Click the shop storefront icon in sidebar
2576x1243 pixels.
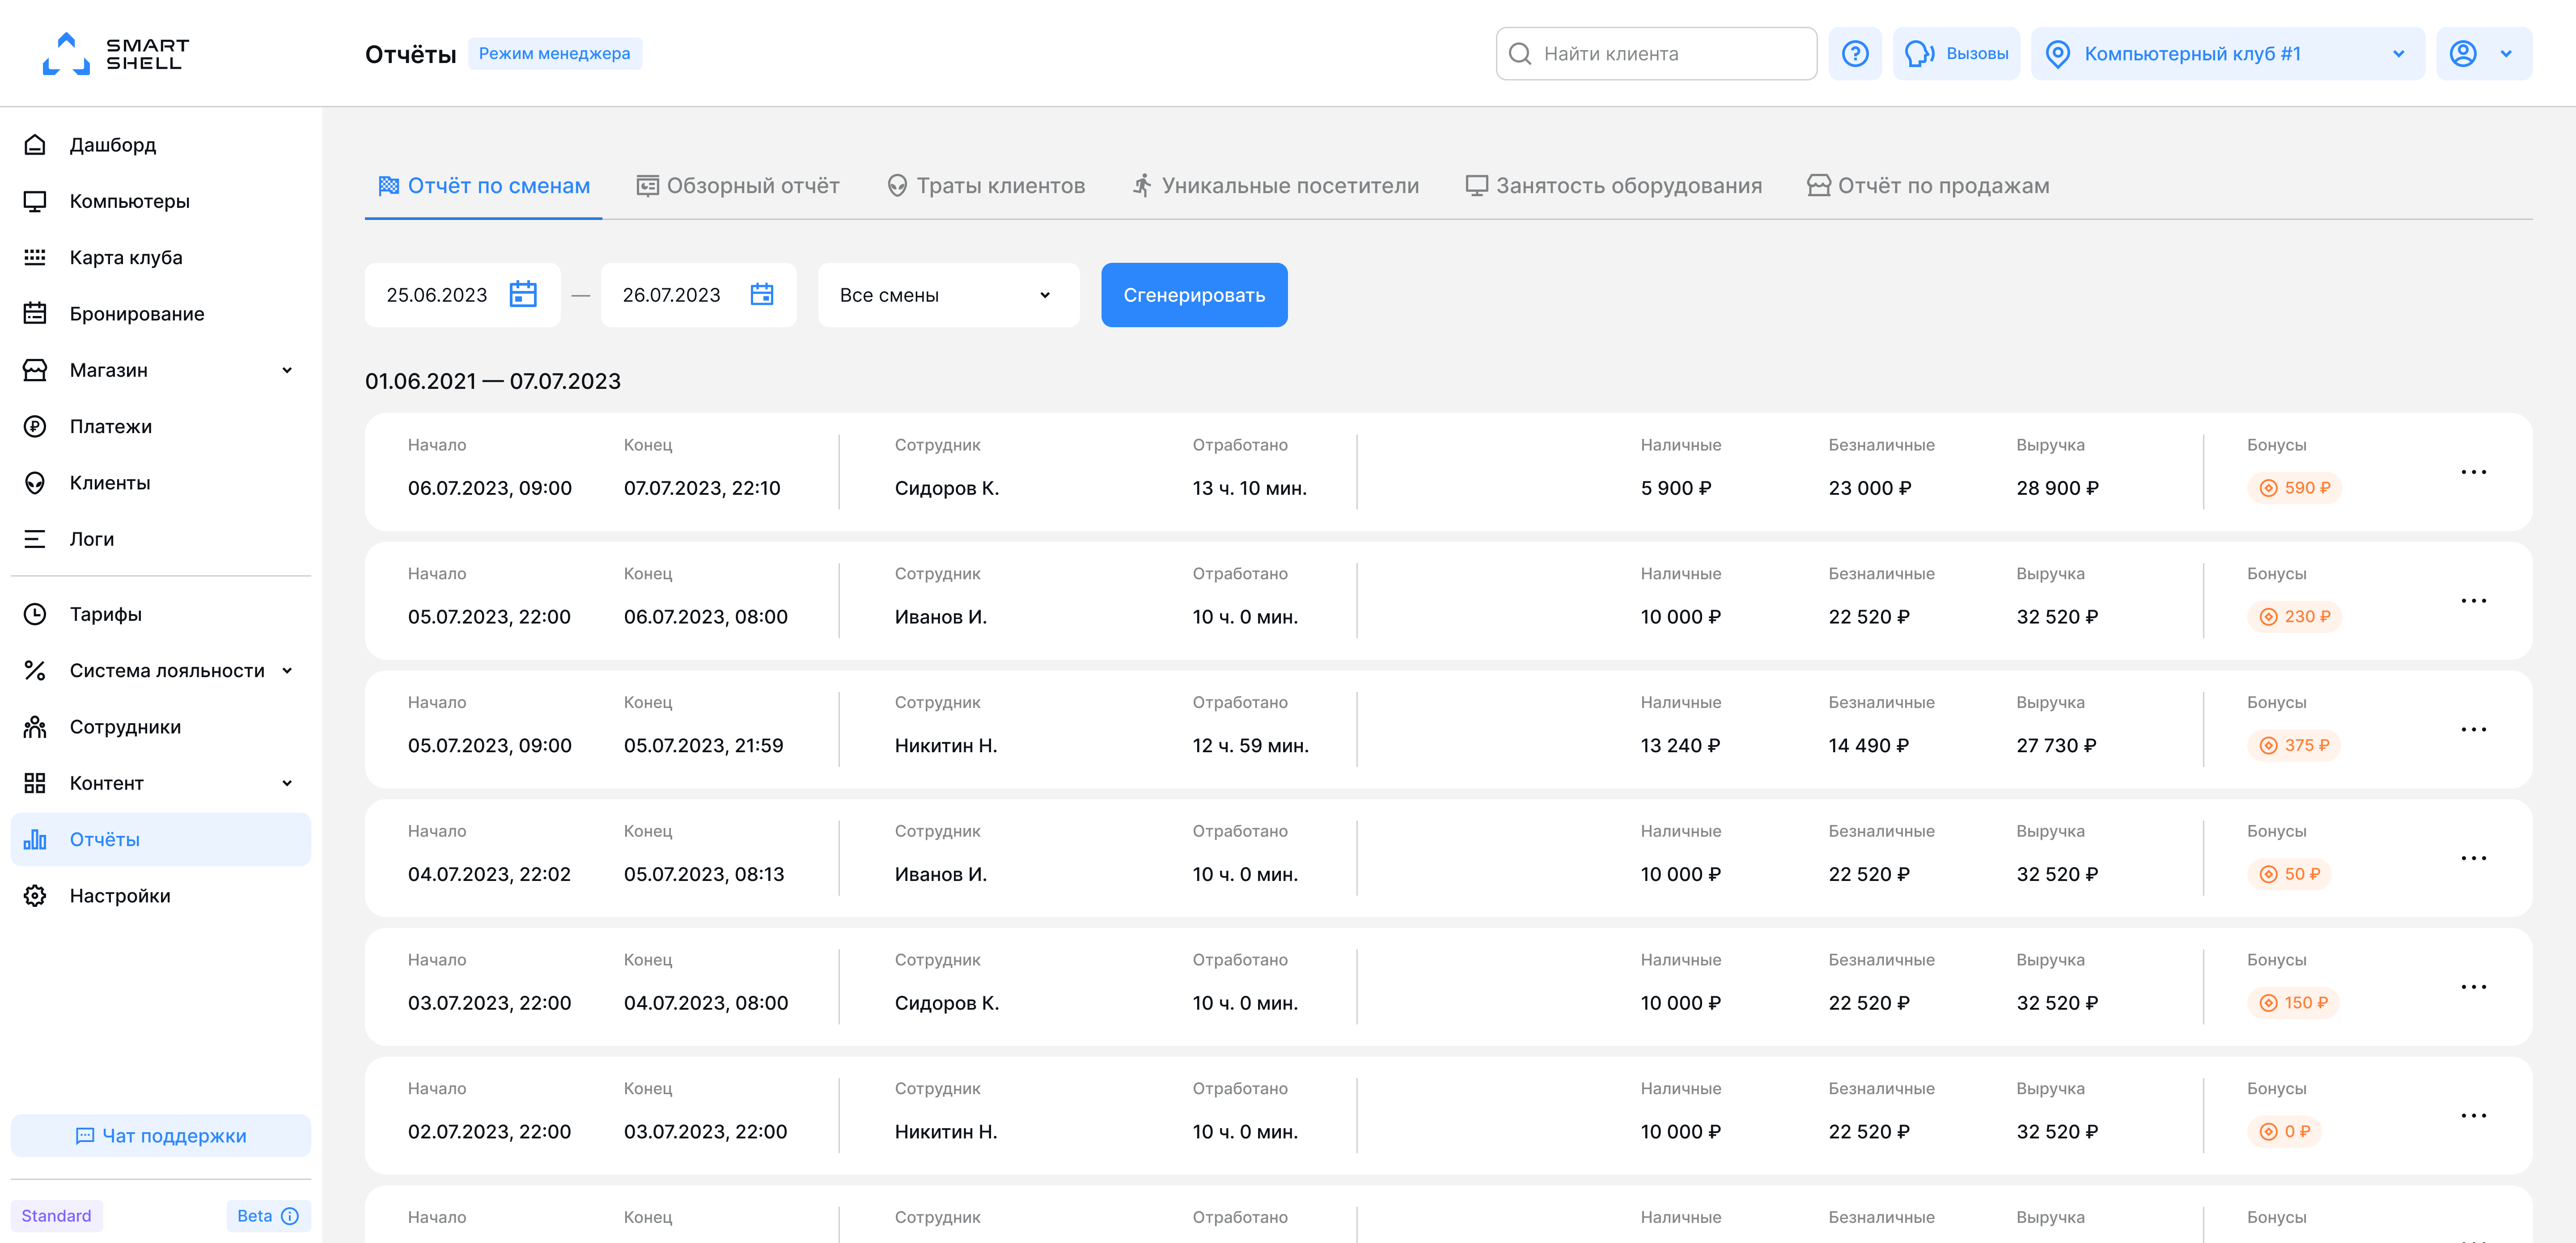[35, 370]
